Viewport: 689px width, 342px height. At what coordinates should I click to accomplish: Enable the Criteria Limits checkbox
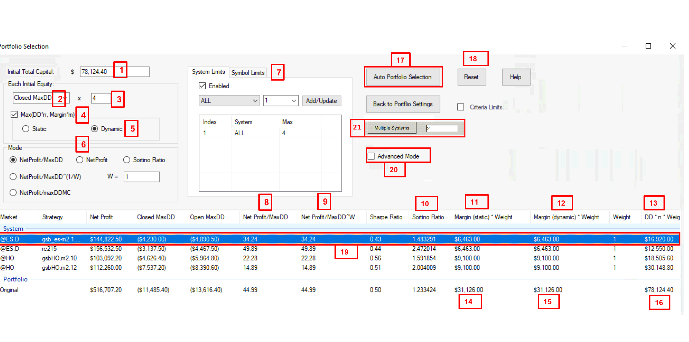(461, 107)
